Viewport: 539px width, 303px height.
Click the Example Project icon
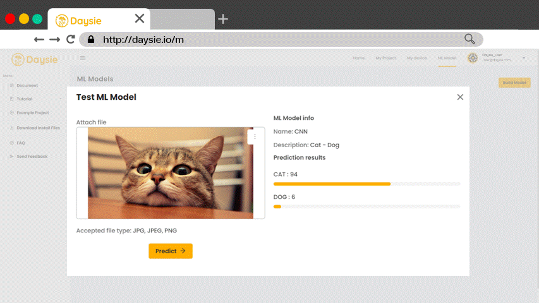click(12, 113)
